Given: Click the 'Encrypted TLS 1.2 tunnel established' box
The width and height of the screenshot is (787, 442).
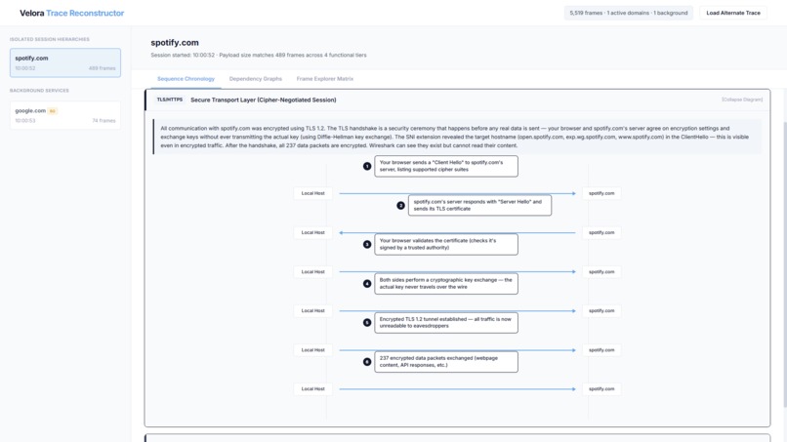Looking at the screenshot, I should click(x=446, y=323).
